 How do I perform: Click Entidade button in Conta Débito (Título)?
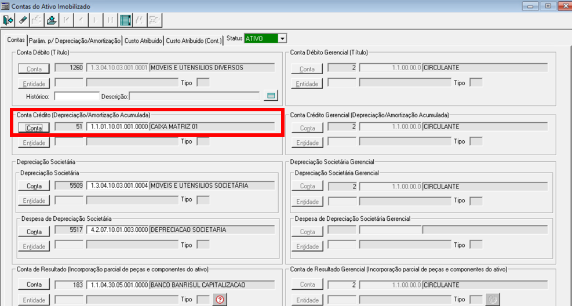pyautogui.click(x=34, y=83)
